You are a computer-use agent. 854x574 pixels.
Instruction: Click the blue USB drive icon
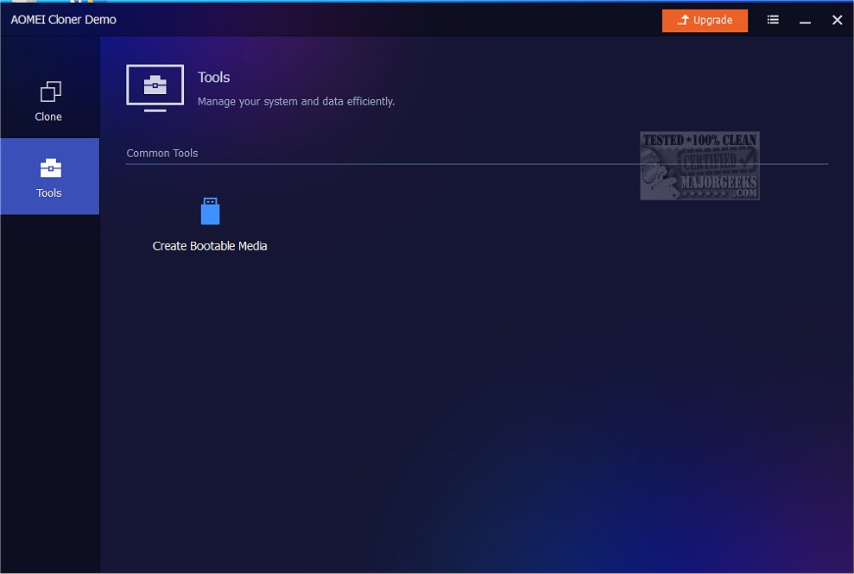(x=210, y=211)
